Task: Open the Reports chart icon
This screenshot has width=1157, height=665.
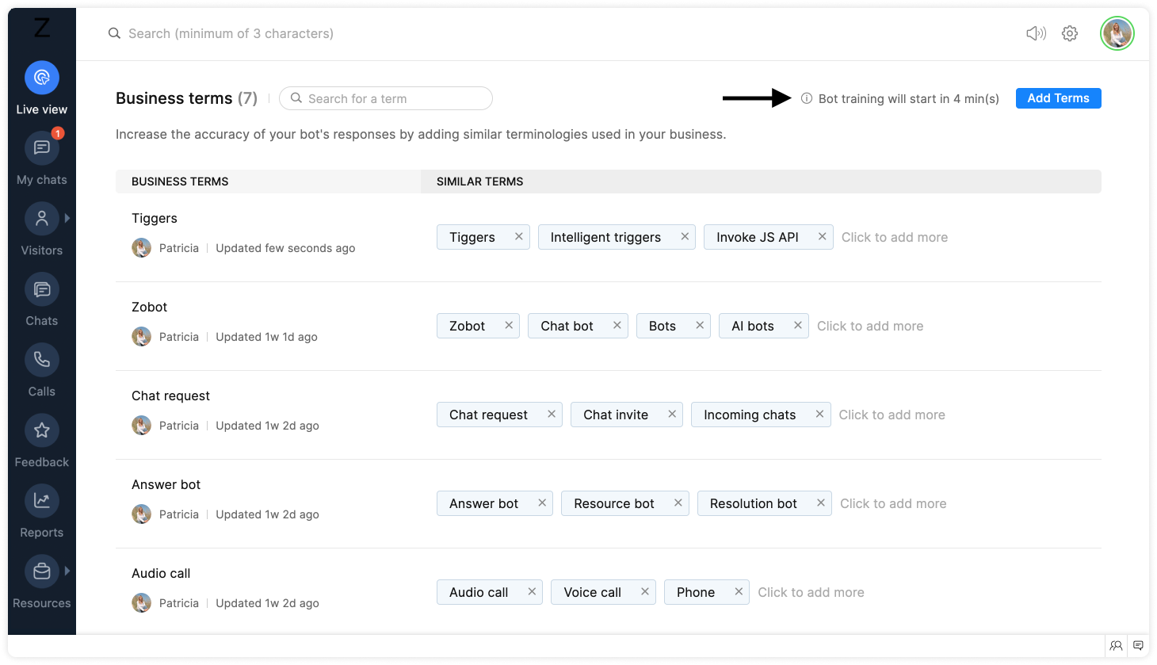Action: (x=42, y=501)
